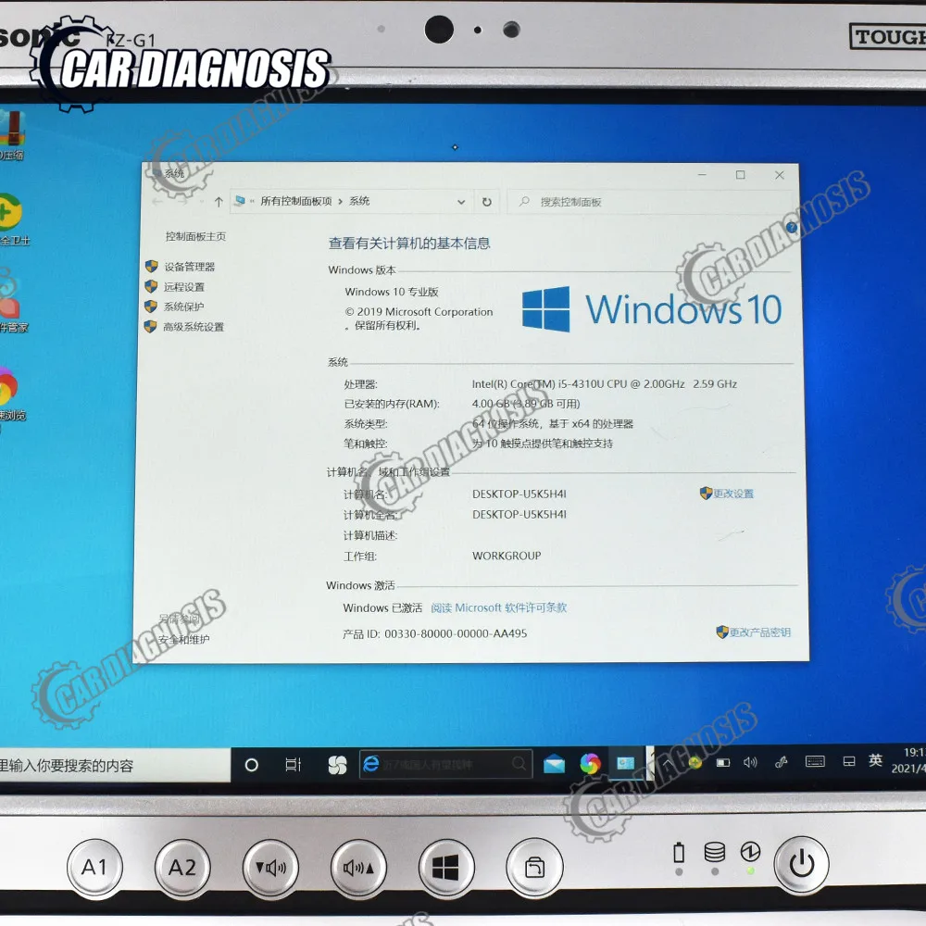Select the 系统 breadcrumb segment
Viewport: 926px width, 926px height.
tap(359, 201)
